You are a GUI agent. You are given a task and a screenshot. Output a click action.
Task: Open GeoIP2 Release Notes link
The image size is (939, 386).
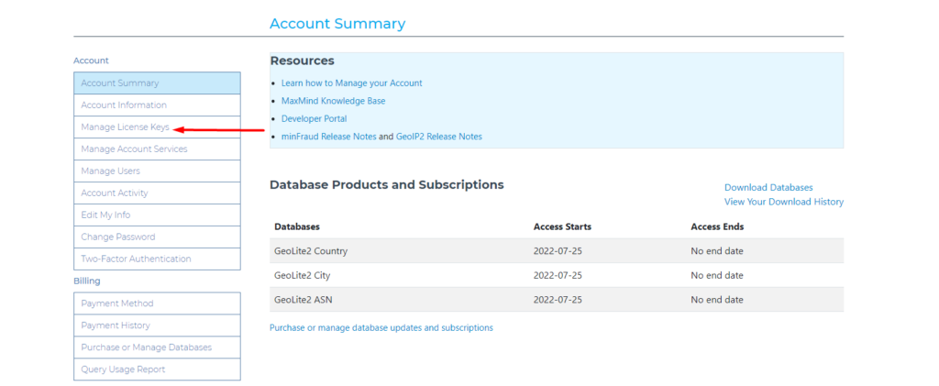point(439,137)
